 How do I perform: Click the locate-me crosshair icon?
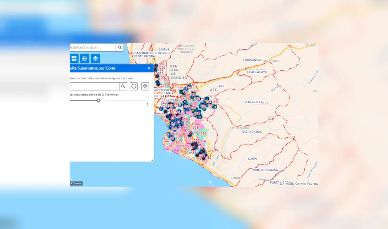point(134,86)
